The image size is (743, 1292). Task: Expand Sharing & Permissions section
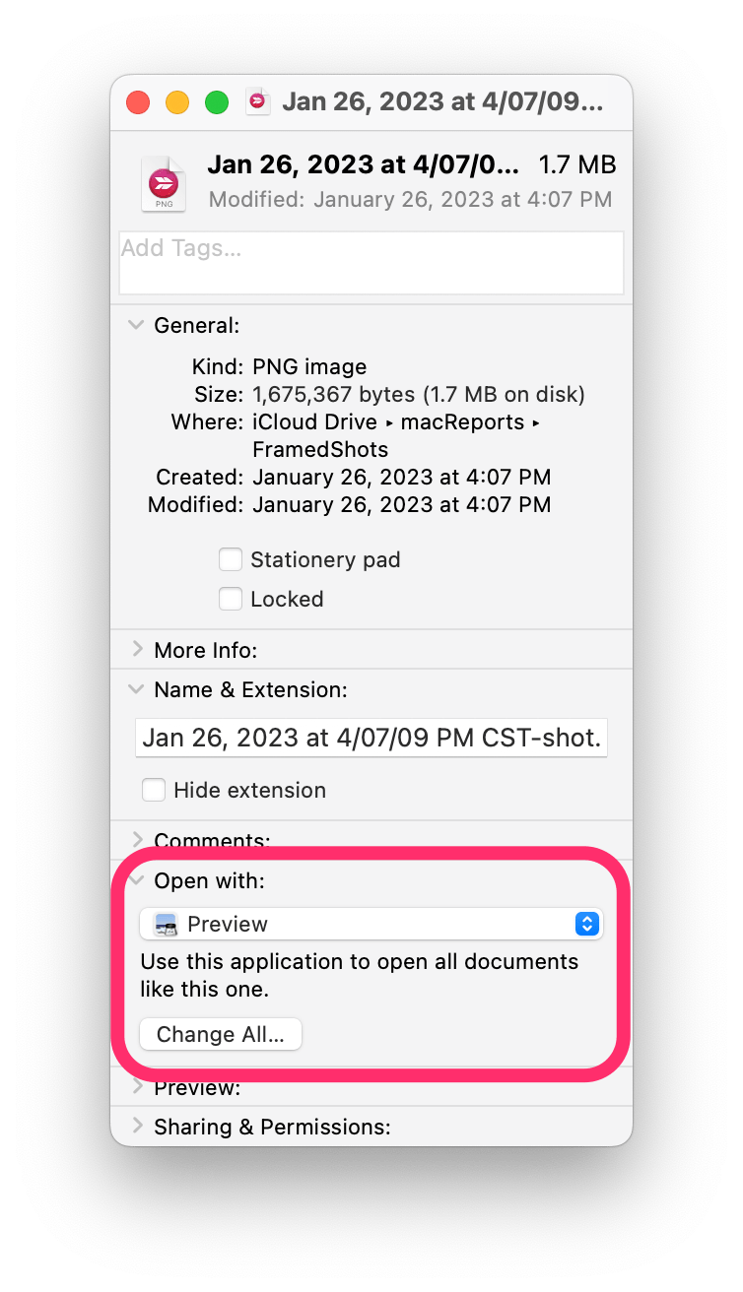click(137, 1127)
